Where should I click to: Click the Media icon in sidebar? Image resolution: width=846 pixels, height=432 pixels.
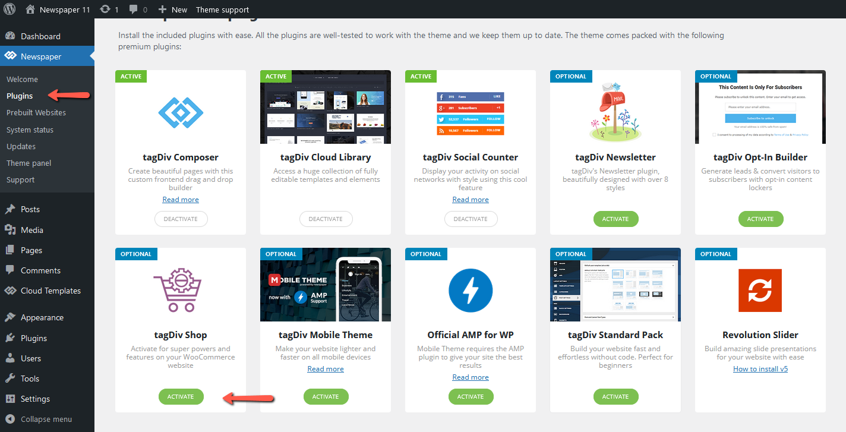(x=10, y=230)
